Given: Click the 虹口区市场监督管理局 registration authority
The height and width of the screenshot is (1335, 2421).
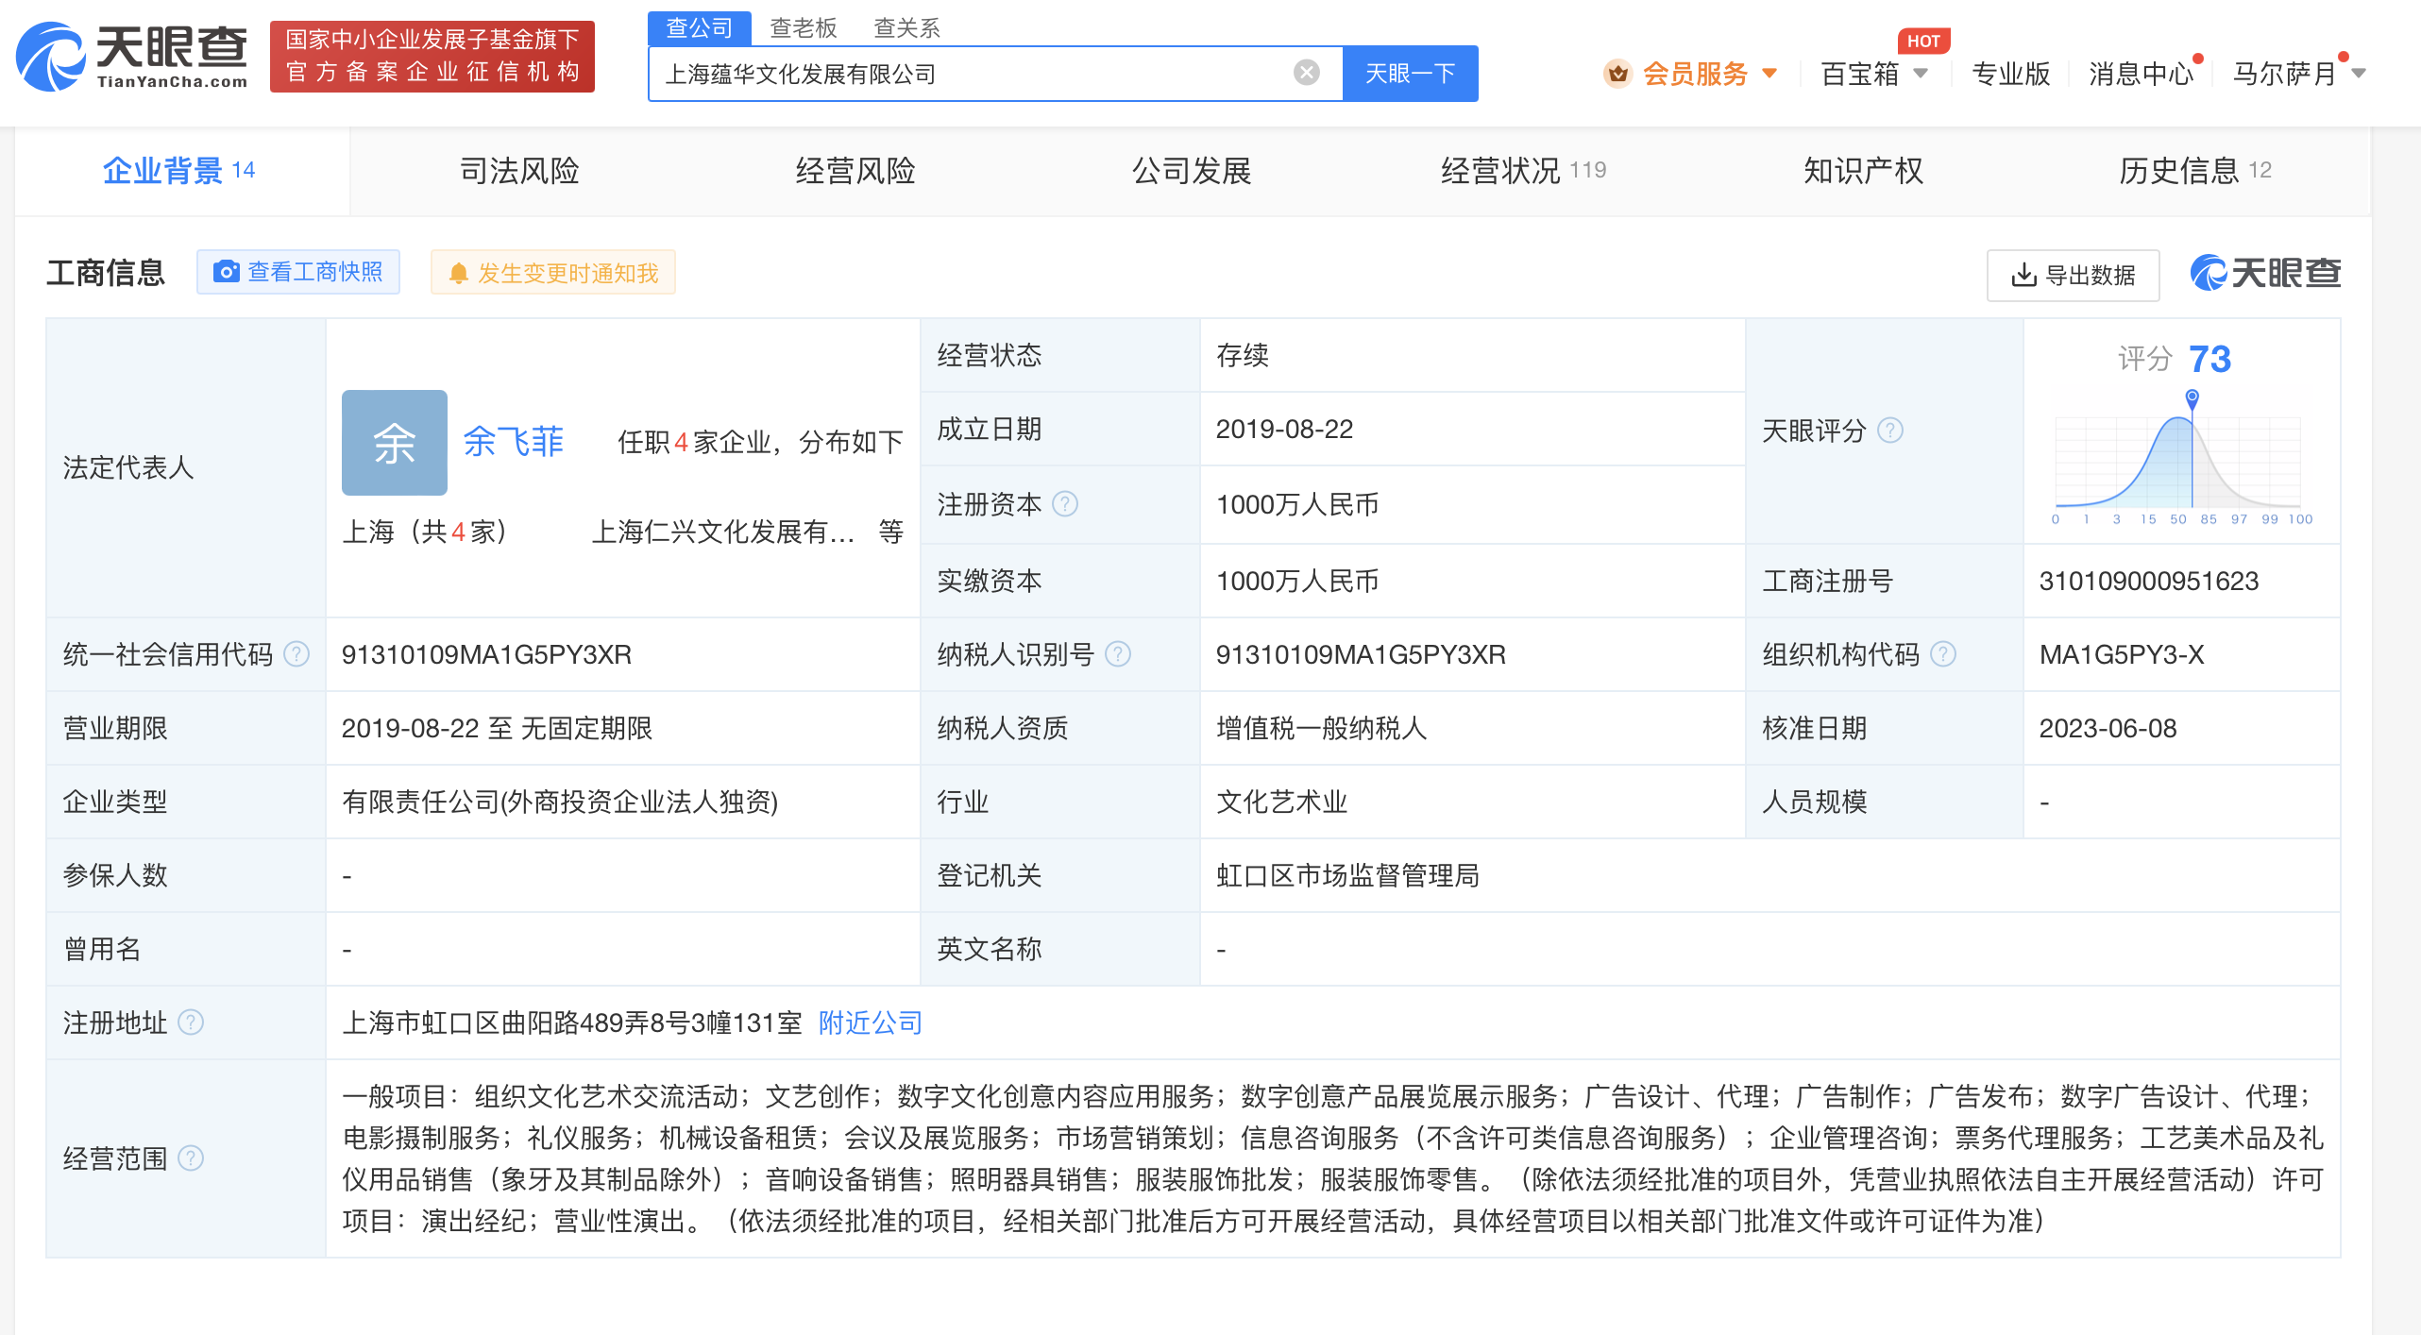Looking at the screenshot, I should click(1347, 875).
